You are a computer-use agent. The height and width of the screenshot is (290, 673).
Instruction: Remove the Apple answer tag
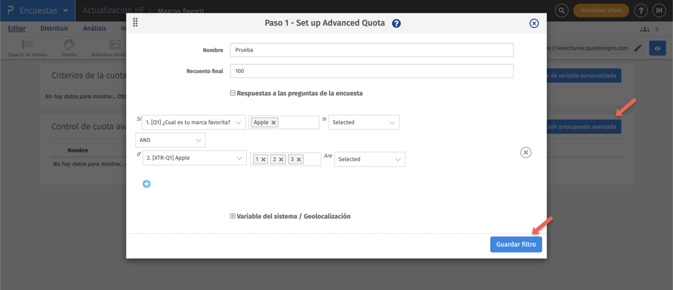click(274, 123)
